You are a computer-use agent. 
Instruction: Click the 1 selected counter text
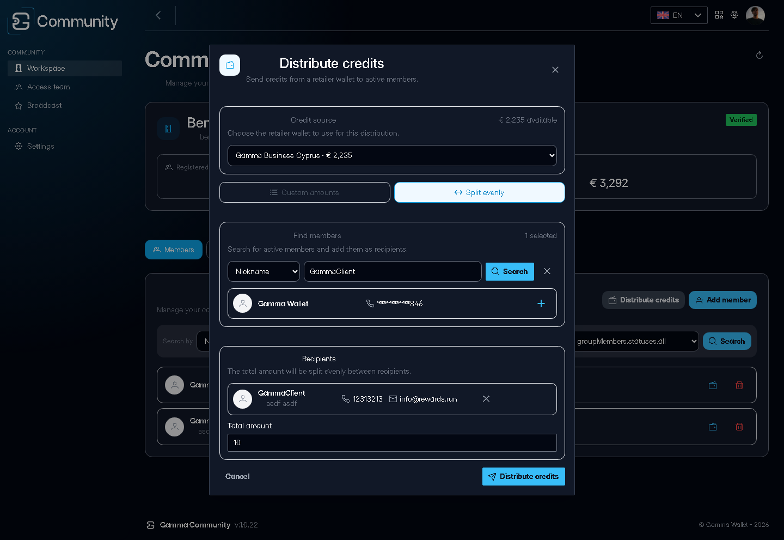pos(541,235)
